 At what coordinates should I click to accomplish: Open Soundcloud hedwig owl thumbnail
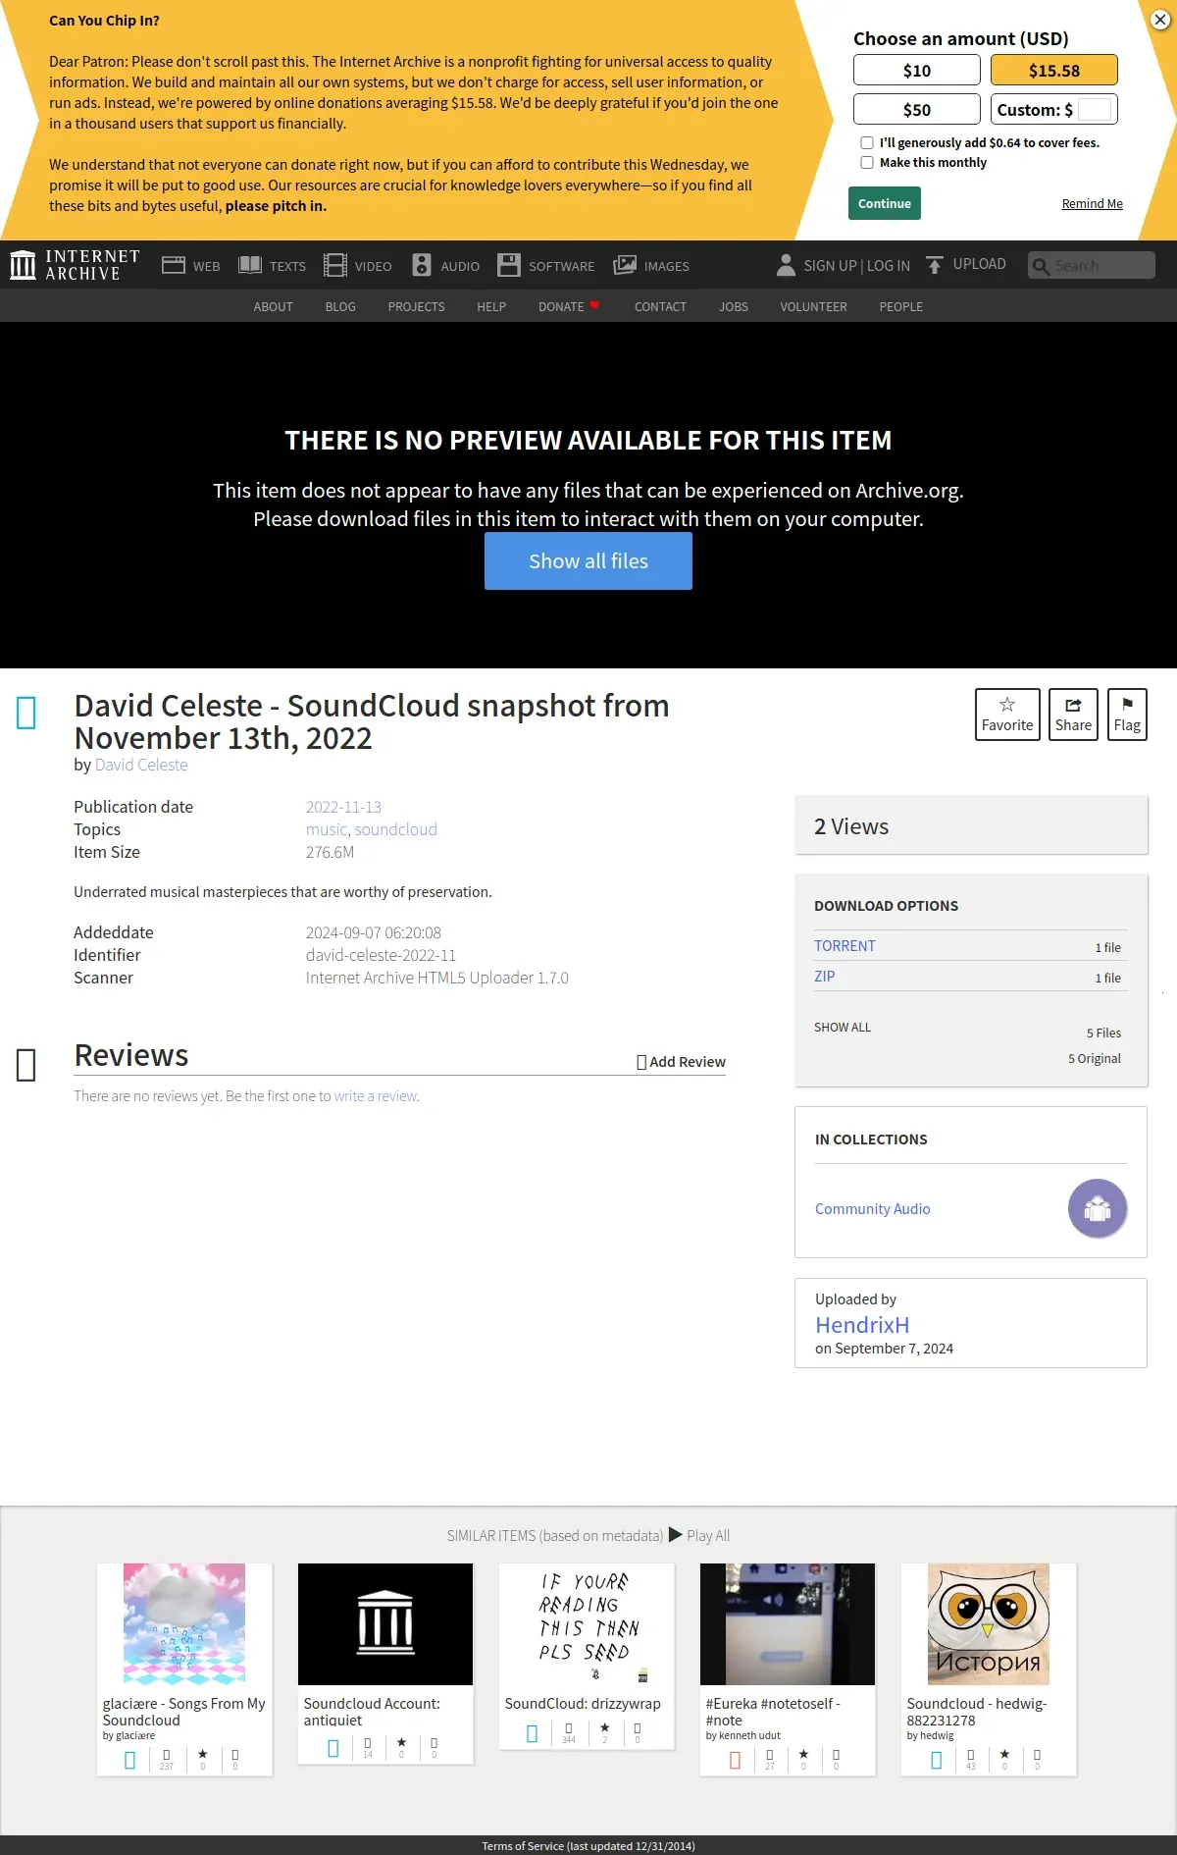pos(989,1623)
